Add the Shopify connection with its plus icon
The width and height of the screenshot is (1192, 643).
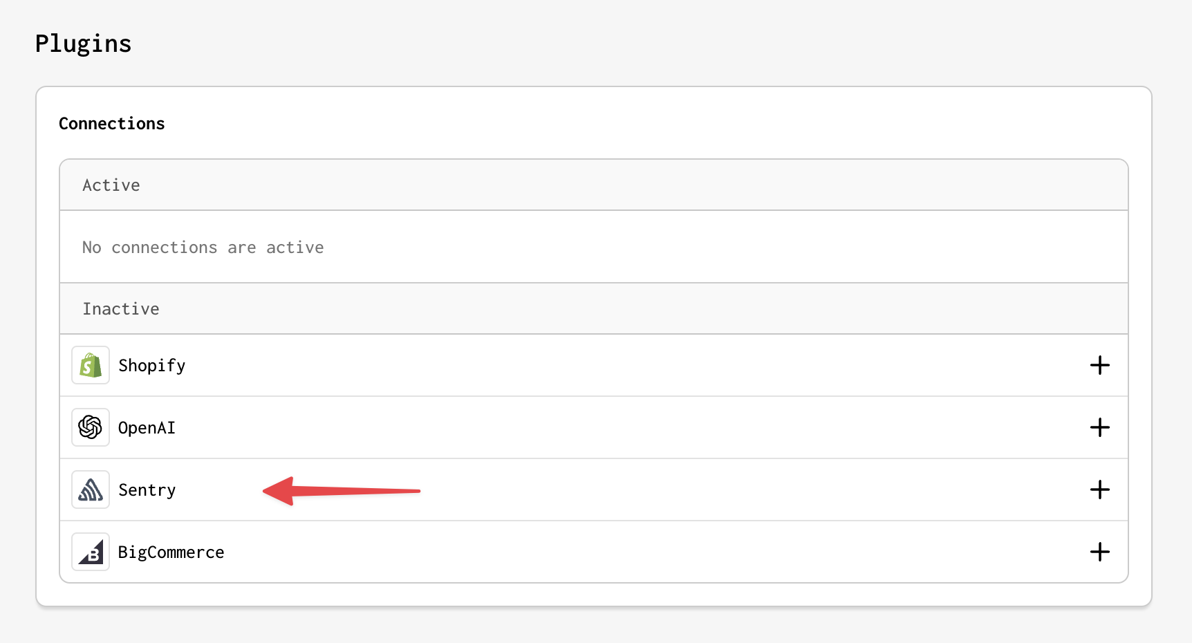[x=1099, y=365]
